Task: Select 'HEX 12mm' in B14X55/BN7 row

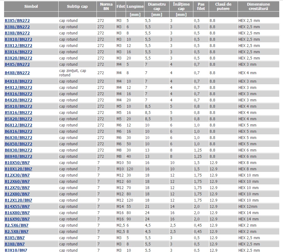Action: tap(248, 207)
